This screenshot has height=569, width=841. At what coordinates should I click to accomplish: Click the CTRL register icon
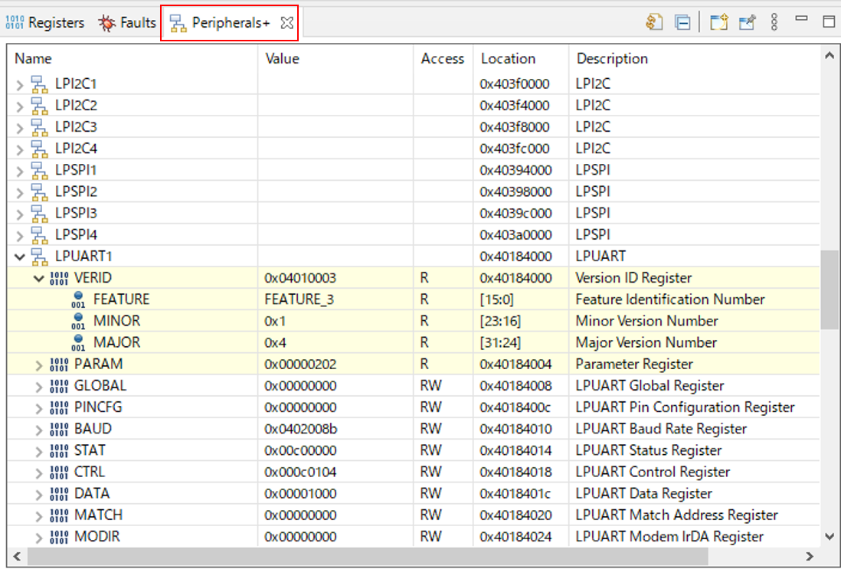59,472
